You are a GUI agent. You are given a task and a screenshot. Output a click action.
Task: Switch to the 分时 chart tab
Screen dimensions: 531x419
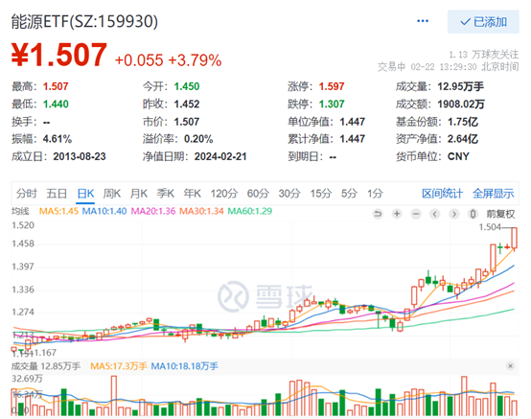click(27, 194)
